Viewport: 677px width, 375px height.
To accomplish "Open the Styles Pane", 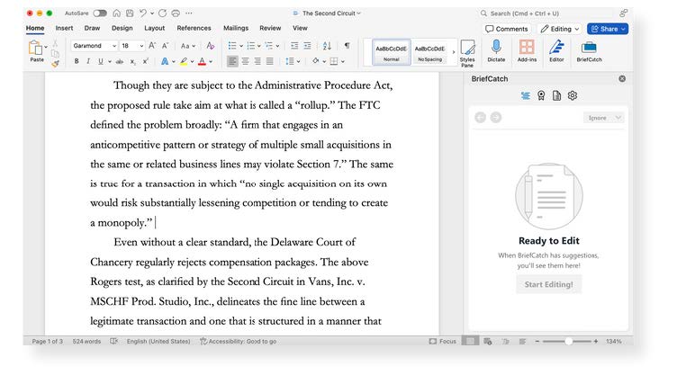I will [x=467, y=53].
